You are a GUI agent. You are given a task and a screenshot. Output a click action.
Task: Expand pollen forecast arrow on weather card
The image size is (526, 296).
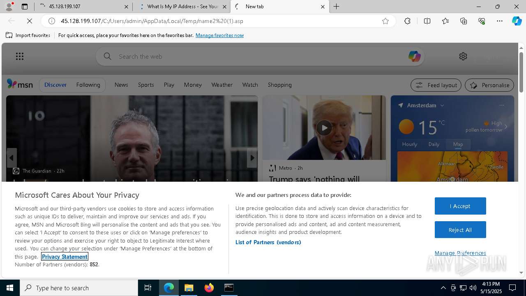point(506,127)
